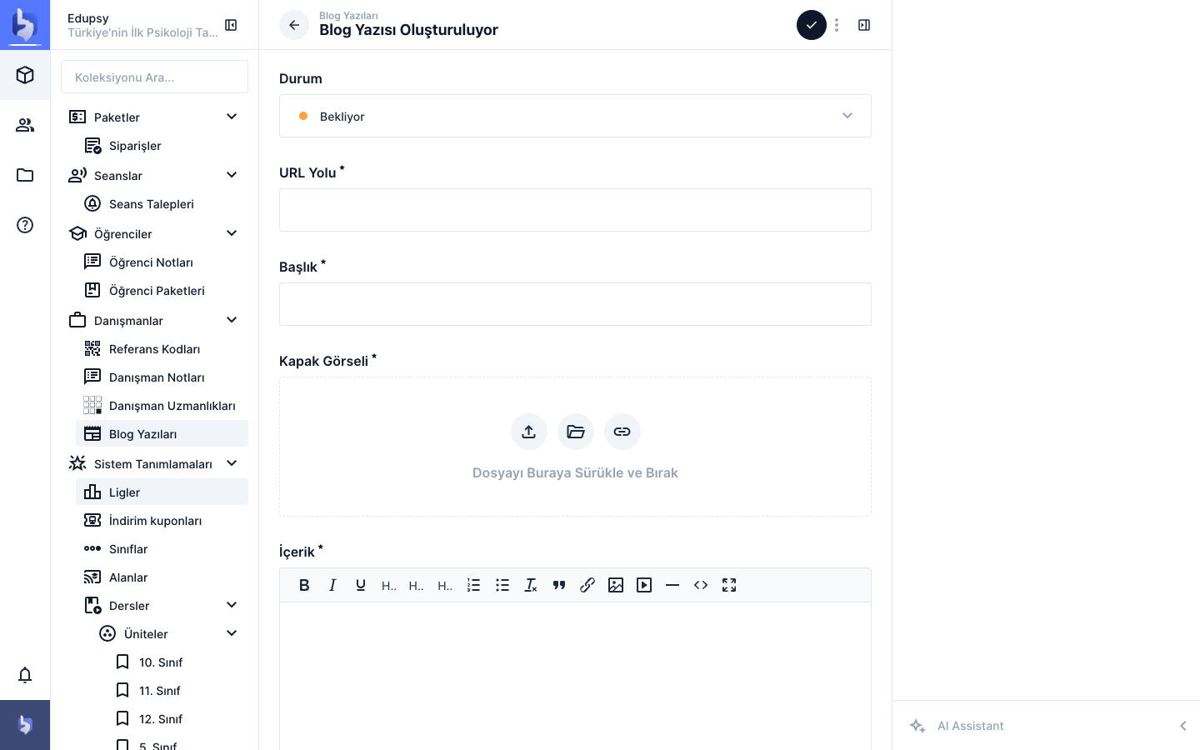Image resolution: width=1200 pixels, height=750 pixels.
Task: Open İndirim kuponları collection
Action: [x=162, y=521]
